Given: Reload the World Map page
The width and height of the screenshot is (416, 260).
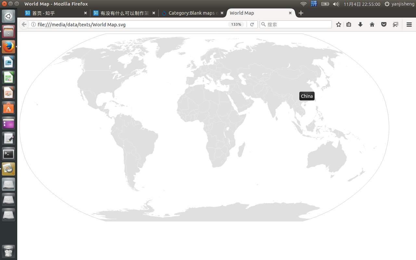Looking at the screenshot, I should tap(252, 24).
